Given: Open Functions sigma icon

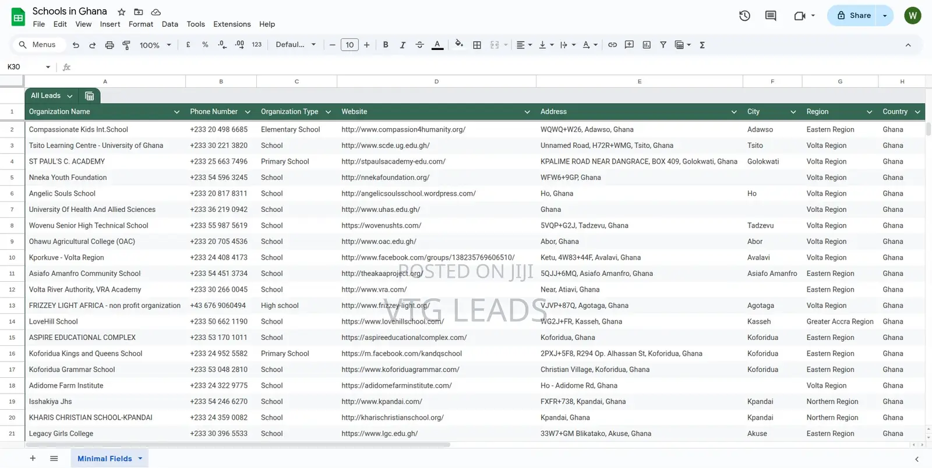Looking at the screenshot, I should [x=702, y=45].
